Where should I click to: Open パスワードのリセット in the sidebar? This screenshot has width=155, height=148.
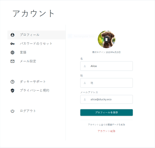pos(37,44)
